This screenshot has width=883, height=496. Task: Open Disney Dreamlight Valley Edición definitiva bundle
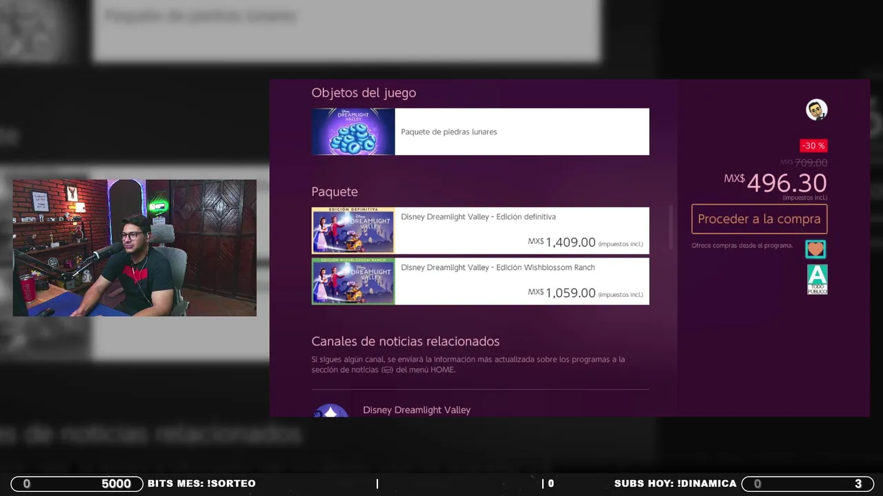[480, 231]
